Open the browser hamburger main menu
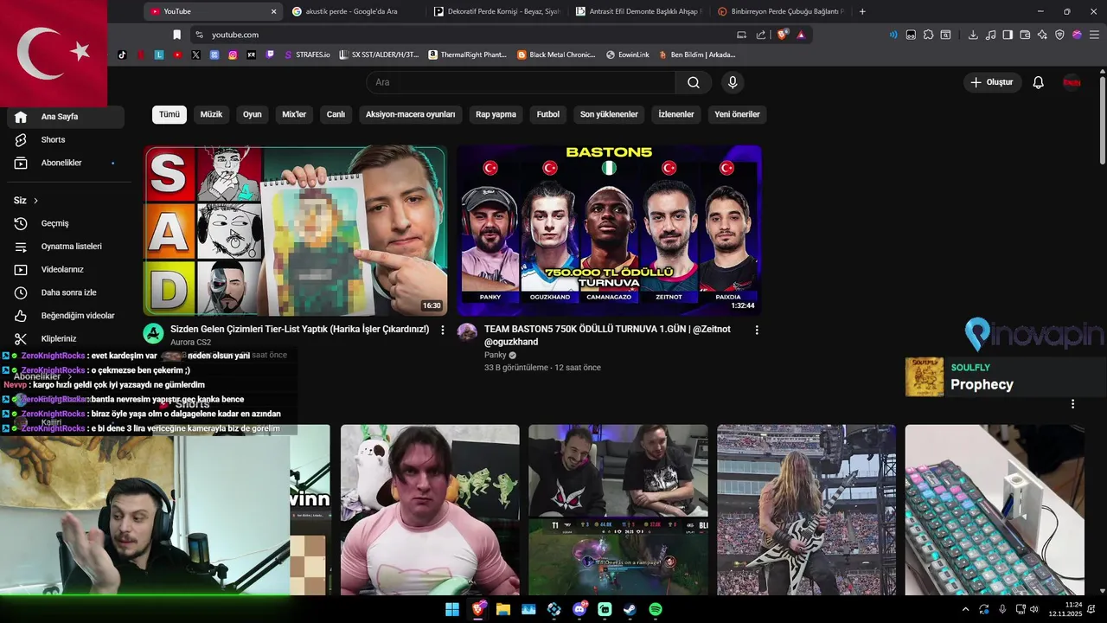The height and width of the screenshot is (623, 1107). click(x=1094, y=35)
